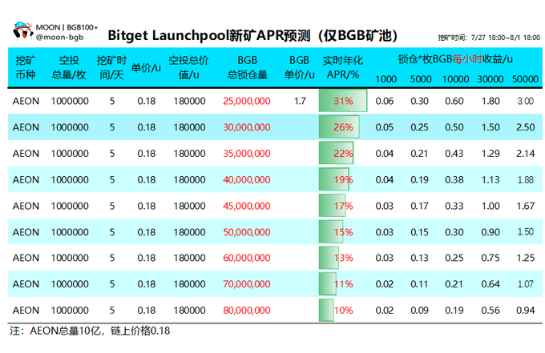Click the 挖矿时间/天 column header
545x353 pixels.
(x=111, y=67)
